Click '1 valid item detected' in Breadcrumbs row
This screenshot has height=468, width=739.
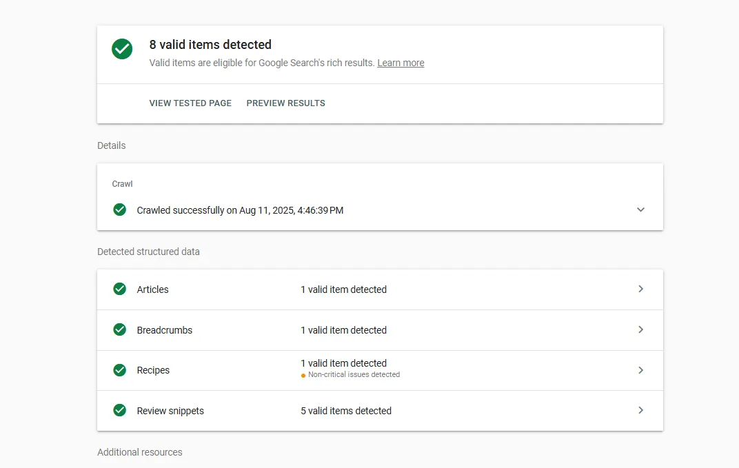coord(343,330)
